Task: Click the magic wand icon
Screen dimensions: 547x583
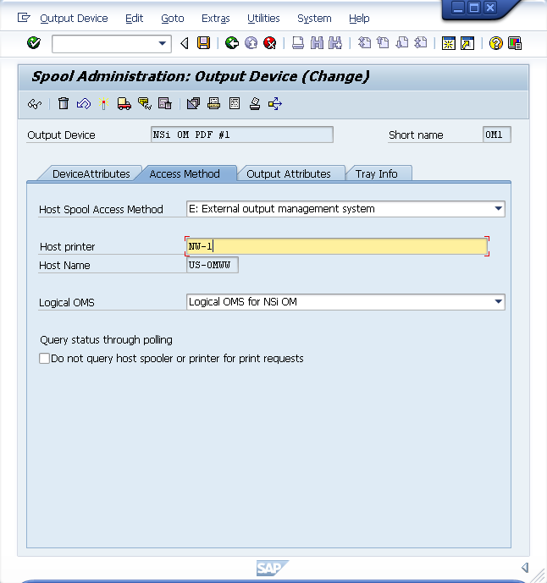Action: [103, 103]
